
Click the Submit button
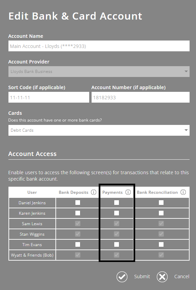pos(142,276)
